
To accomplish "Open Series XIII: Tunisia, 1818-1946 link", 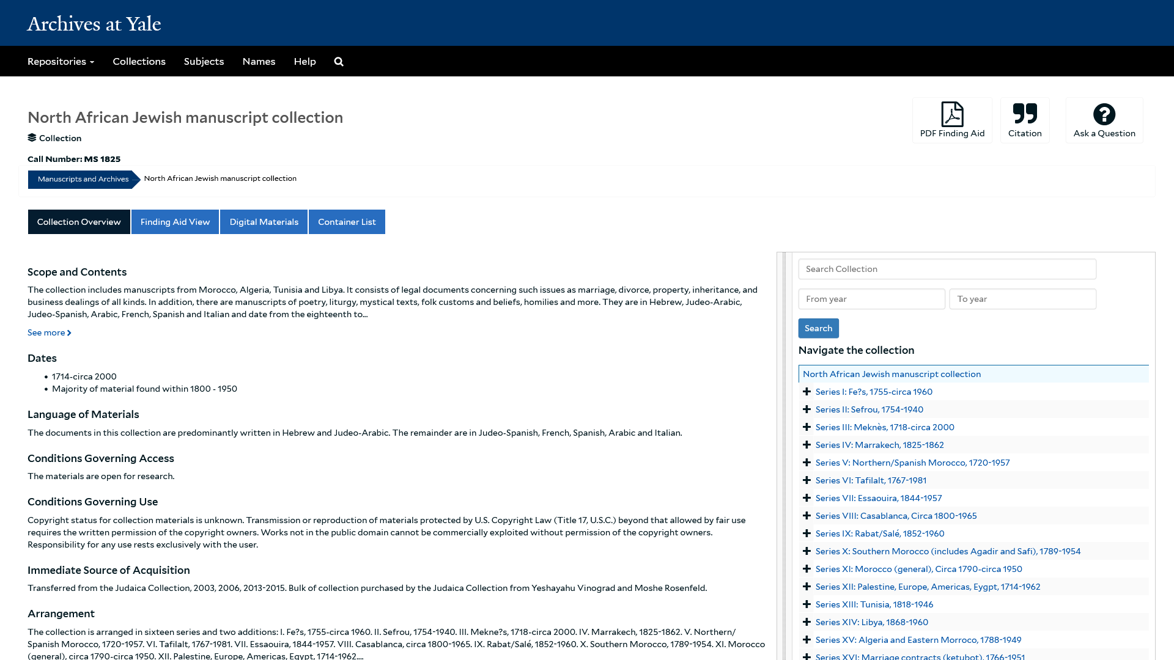I will tap(874, 604).
